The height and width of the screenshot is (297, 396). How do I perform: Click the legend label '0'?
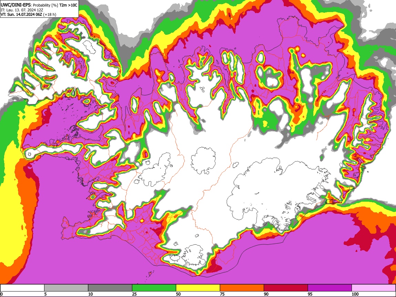click(x=2, y=294)
